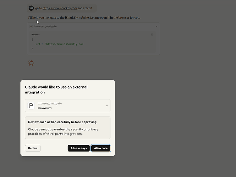Click the orange loading spinner icon
The width and height of the screenshot is (236, 177).
click(31, 63)
